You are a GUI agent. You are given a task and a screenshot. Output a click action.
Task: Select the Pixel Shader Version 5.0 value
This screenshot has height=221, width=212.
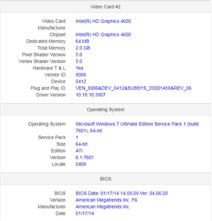coord(79,55)
